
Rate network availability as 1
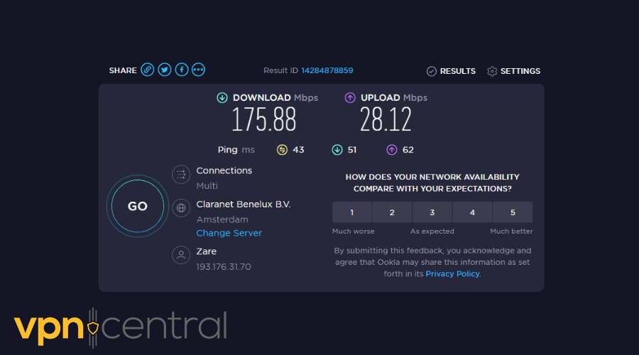click(351, 212)
